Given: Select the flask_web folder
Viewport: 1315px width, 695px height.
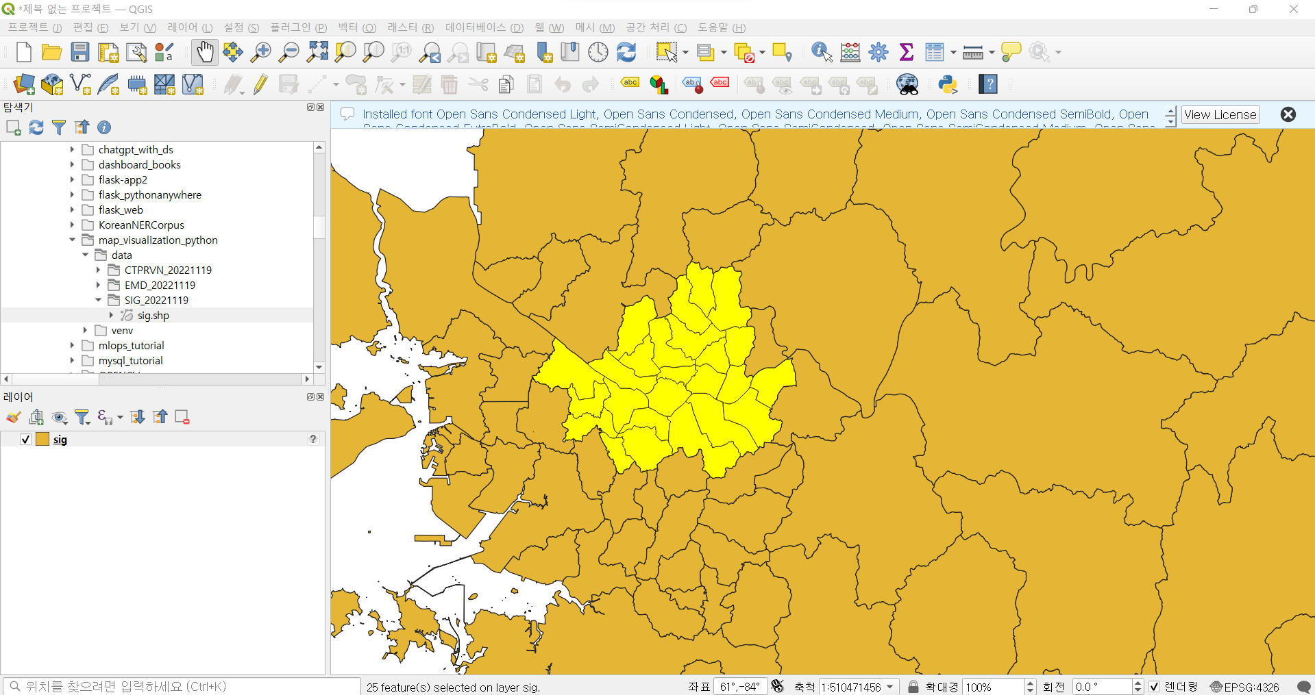Looking at the screenshot, I should pos(121,210).
